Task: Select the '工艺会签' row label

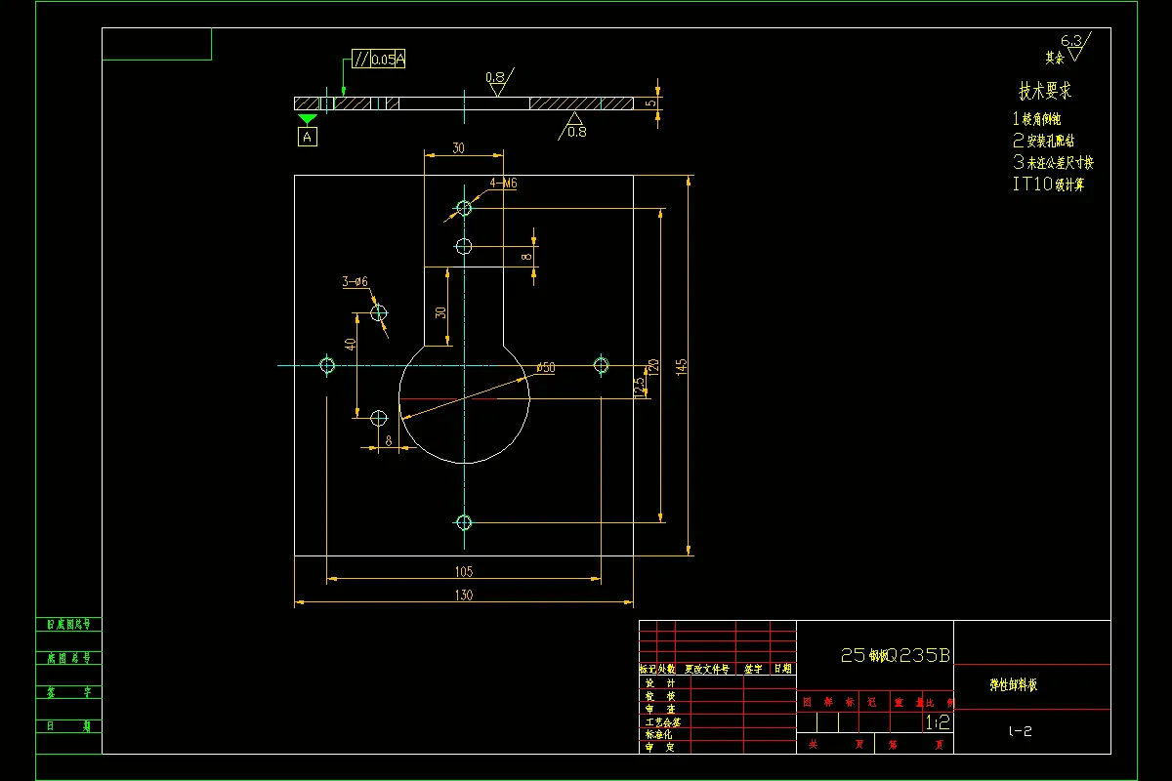Action: (663, 722)
